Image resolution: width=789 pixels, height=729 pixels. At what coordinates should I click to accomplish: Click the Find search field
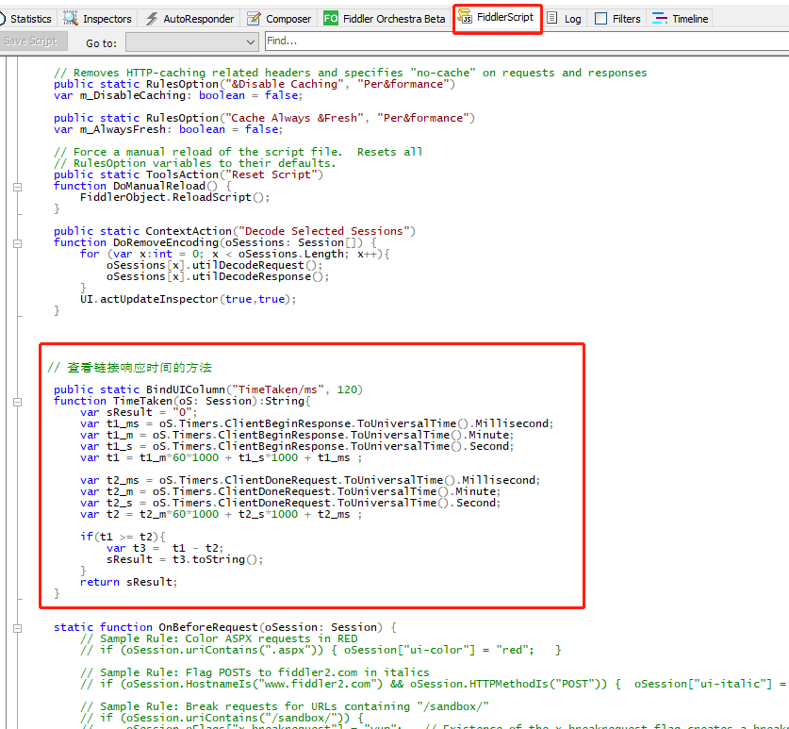pyautogui.click(x=526, y=41)
